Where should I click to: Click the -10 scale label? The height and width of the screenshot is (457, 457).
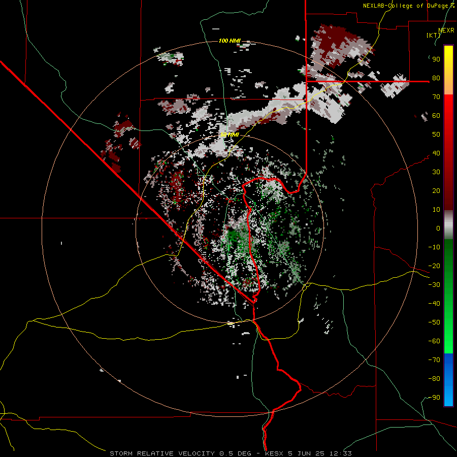click(x=434, y=247)
